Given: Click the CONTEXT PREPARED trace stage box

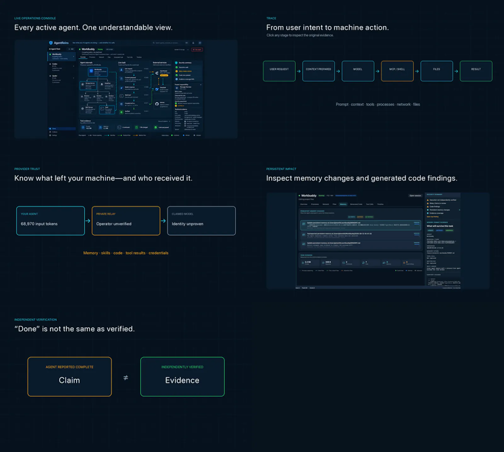Looking at the screenshot, I should pyautogui.click(x=318, y=71).
